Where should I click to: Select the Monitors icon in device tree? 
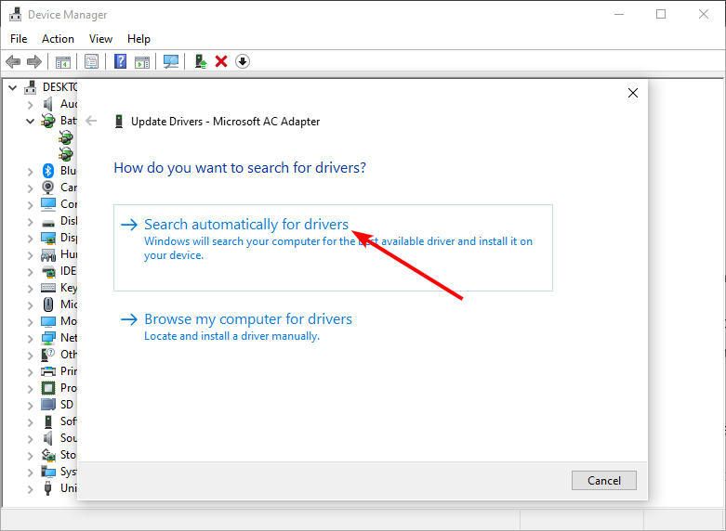(x=48, y=321)
